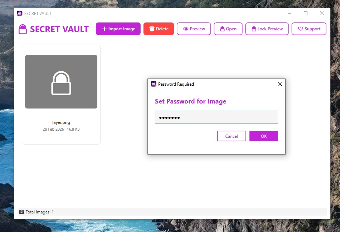Cancel the Set Password dialog

coord(231,136)
